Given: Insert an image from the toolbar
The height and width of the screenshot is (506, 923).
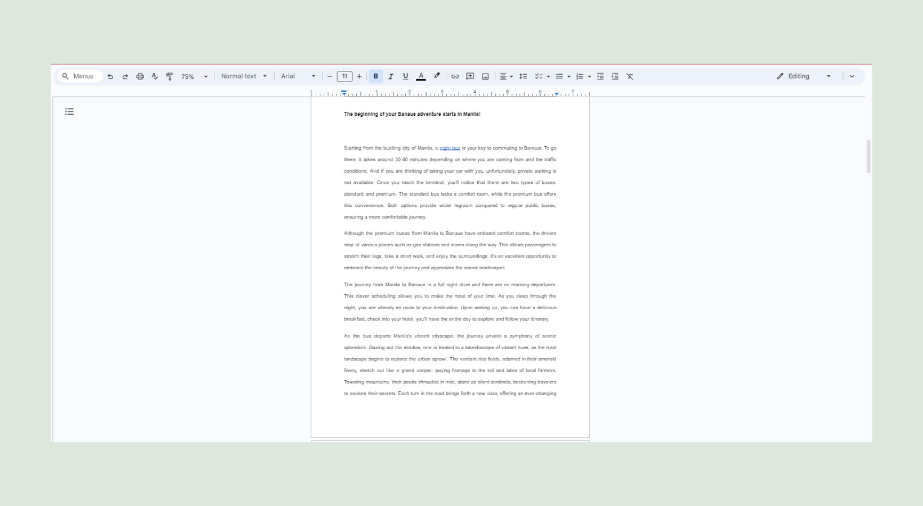Looking at the screenshot, I should (x=485, y=76).
